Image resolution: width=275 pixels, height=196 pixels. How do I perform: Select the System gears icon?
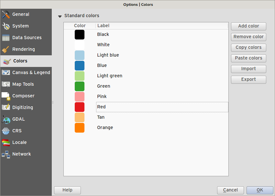(x=6, y=26)
